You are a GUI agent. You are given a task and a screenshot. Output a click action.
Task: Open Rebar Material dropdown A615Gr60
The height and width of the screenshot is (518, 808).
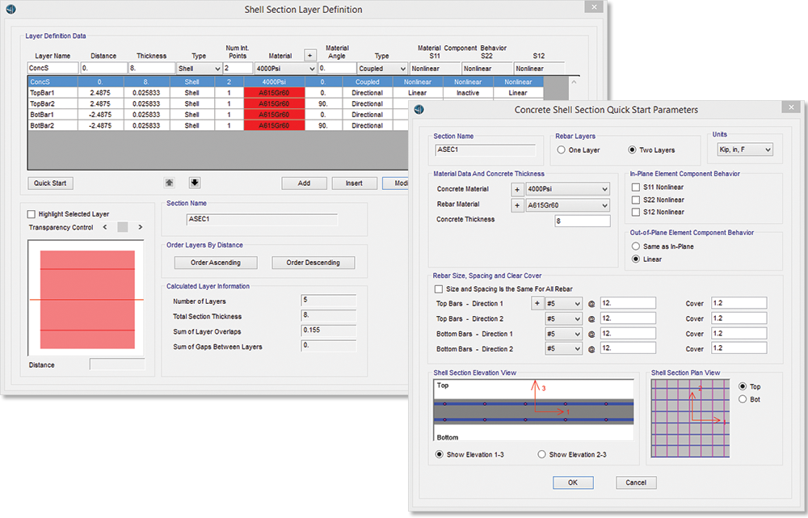(567, 205)
